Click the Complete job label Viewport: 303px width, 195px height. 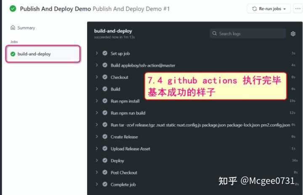[x=123, y=184]
